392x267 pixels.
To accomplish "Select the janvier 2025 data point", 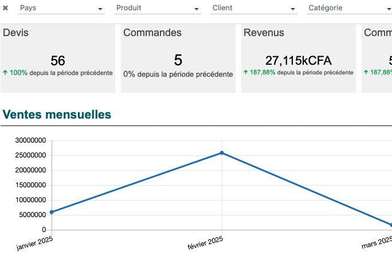I will tap(52, 212).
